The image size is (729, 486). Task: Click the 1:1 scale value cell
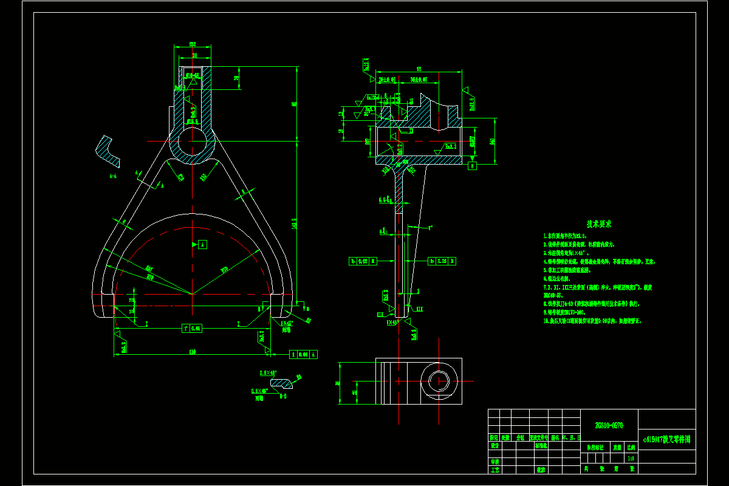[631, 459]
